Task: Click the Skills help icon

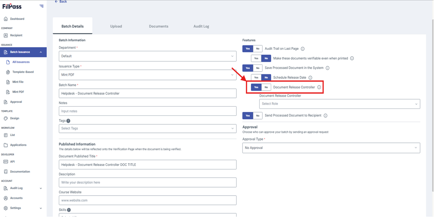Action: click(69, 210)
